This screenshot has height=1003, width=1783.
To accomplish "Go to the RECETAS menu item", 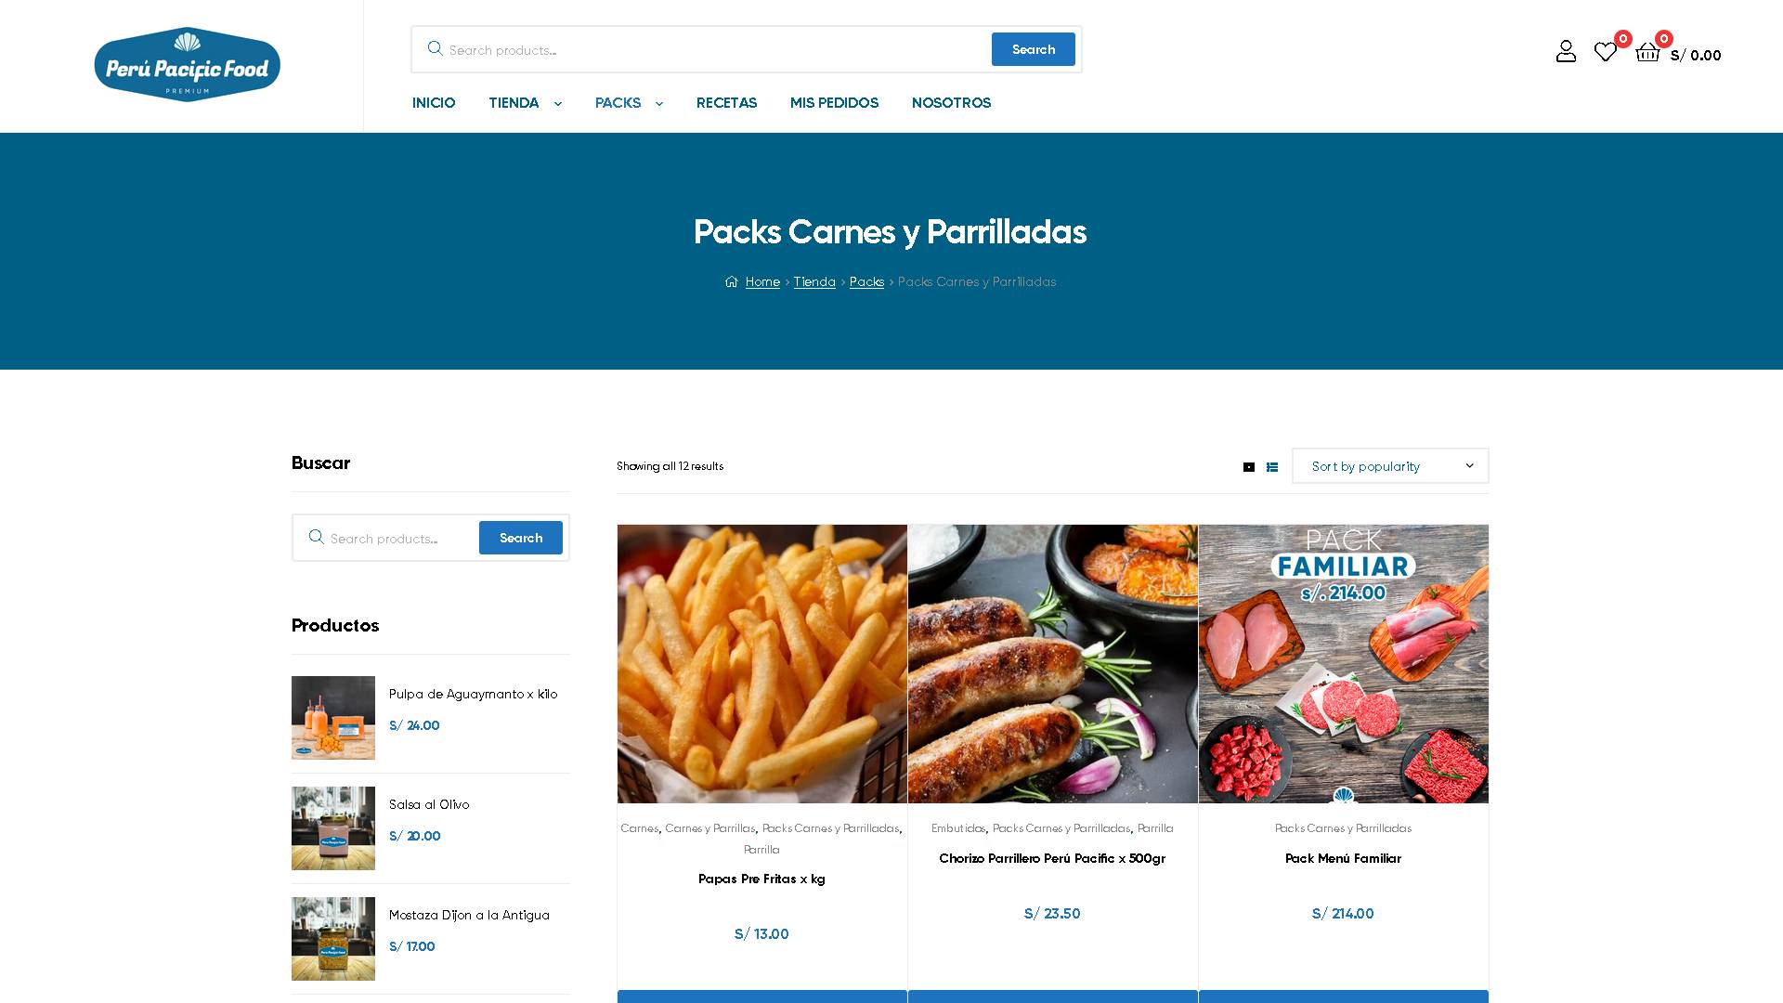I will point(726,103).
